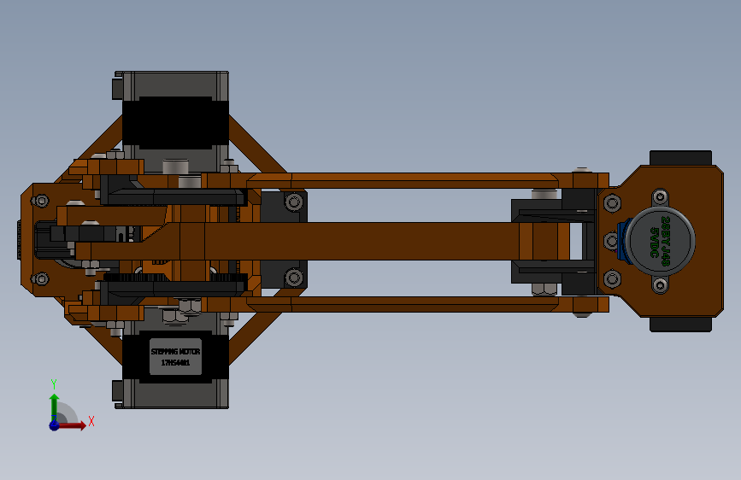741x480 pixels.
Task: Click the blue origin ball of the triad
Action: click(x=55, y=425)
